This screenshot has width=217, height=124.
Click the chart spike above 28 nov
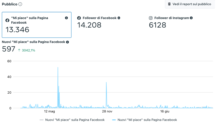pos(106,83)
